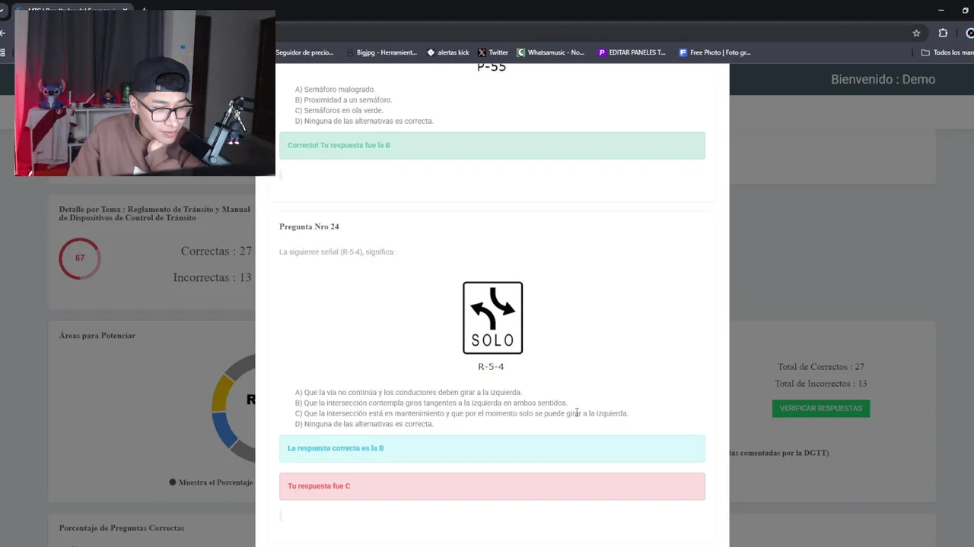974x547 pixels.
Task: Click the browser back arrow
Action: 3,33
